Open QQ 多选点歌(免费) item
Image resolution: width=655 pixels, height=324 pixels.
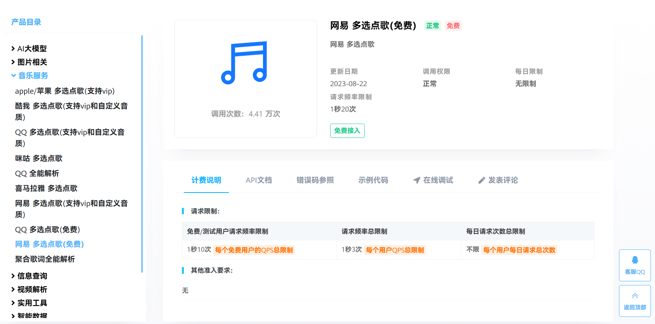pos(48,230)
